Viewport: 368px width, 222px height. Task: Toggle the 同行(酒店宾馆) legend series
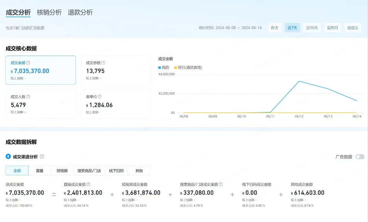[x=188, y=68]
